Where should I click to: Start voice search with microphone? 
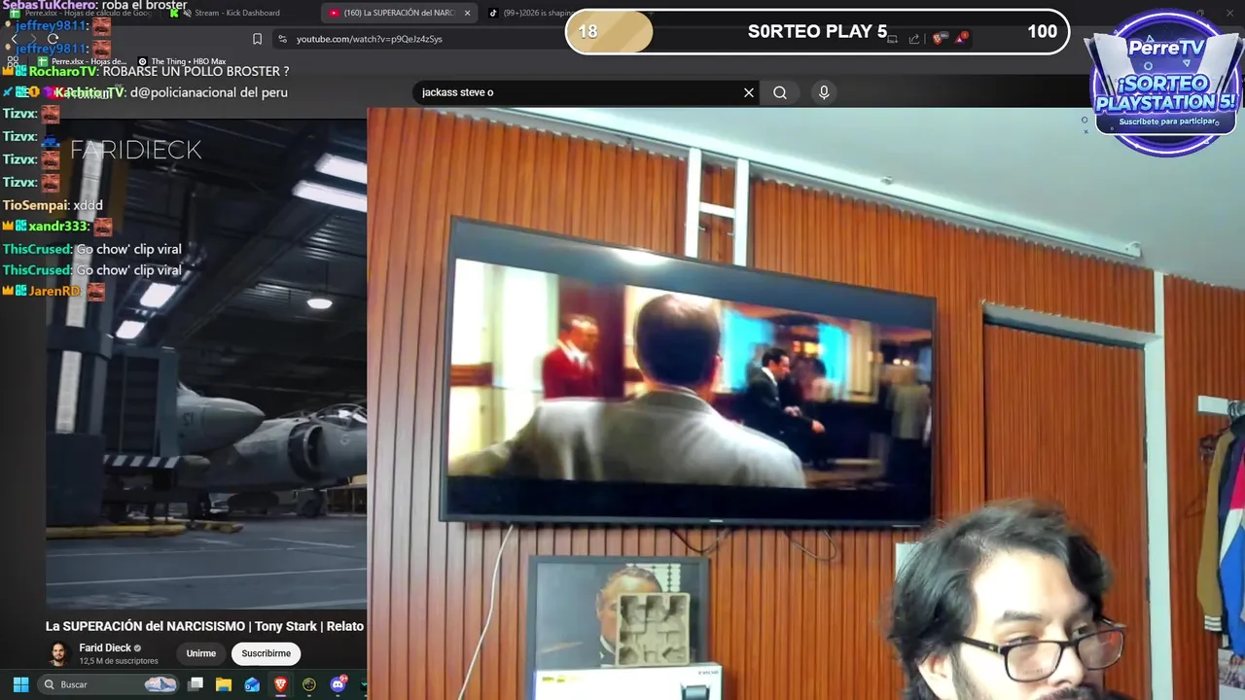point(824,92)
